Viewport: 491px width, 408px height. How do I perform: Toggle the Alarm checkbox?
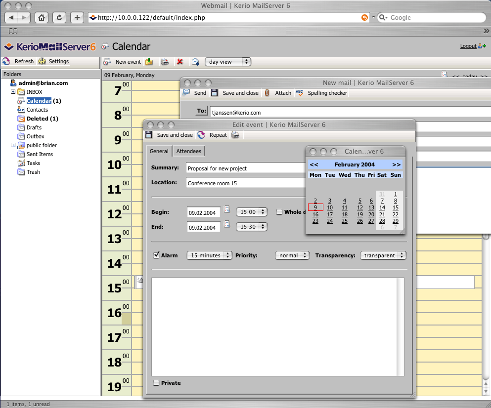(156, 255)
